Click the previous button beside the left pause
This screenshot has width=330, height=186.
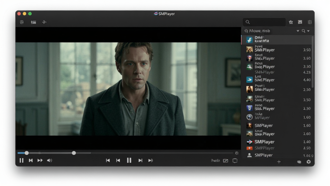(x=31, y=160)
